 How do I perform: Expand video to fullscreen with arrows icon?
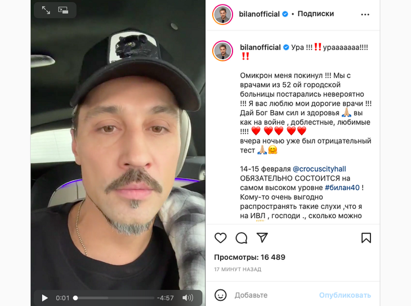click(x=46, y=10)
